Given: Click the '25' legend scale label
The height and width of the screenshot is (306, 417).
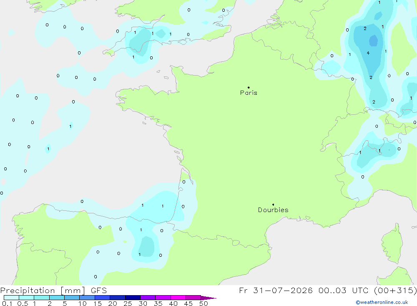Looking at the screenshot, I should [x=128, y=303].
